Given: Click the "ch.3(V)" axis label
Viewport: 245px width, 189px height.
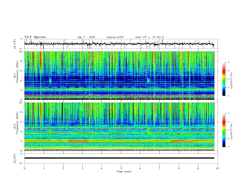Looking at the screenshot, I should [15, 158].
